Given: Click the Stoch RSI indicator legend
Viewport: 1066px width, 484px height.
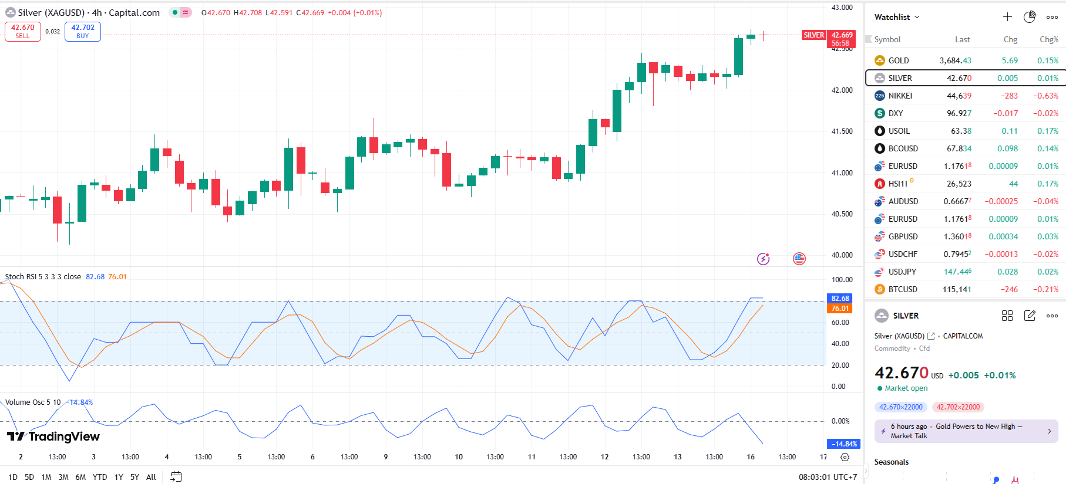Looking at the screenshot, I should click(x=43, y=277).
